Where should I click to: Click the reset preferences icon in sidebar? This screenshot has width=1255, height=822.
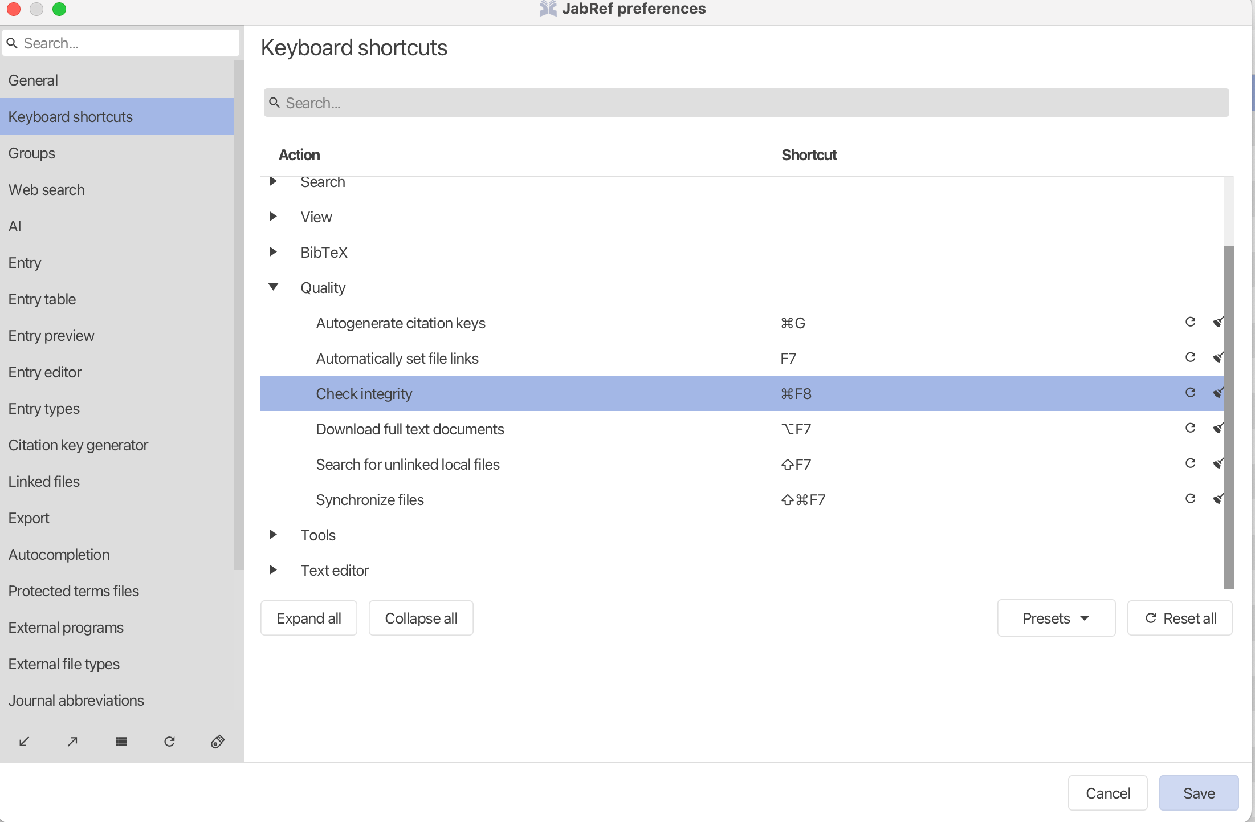pos(169,742)
